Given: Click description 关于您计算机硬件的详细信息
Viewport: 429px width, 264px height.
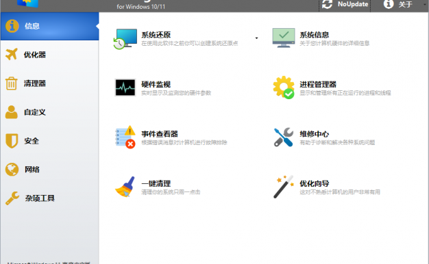Looking at the screenshot, I should [x=334, y=43].
